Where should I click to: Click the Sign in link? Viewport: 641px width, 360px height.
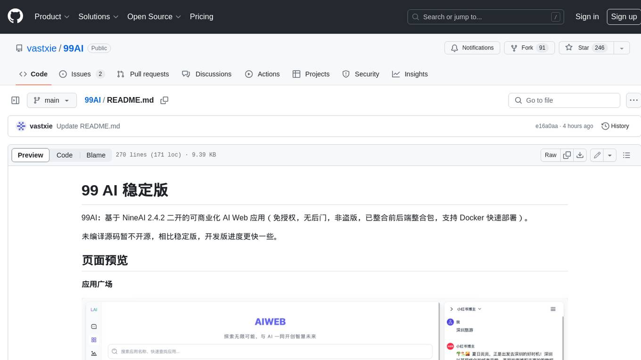click(587, 16)
